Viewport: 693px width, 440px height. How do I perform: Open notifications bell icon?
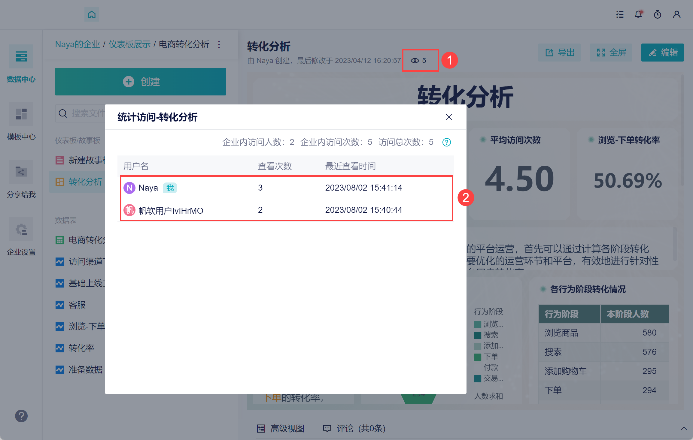click(638, 14)
